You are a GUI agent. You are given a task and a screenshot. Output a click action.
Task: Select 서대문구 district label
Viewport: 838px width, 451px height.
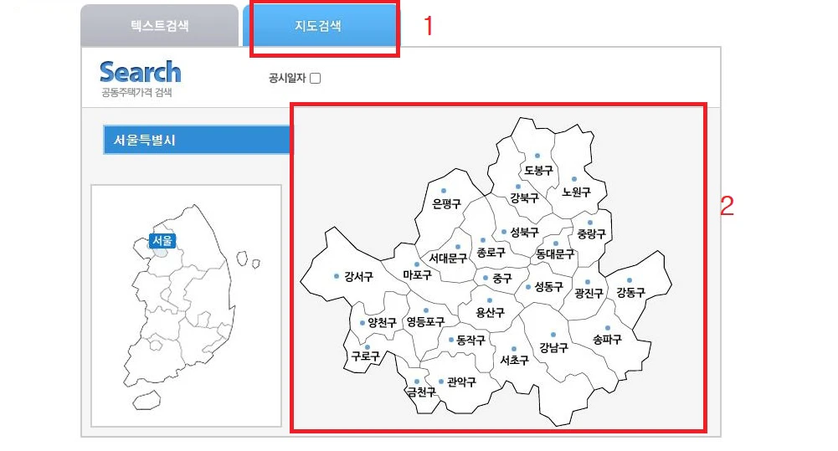point(448,258)
